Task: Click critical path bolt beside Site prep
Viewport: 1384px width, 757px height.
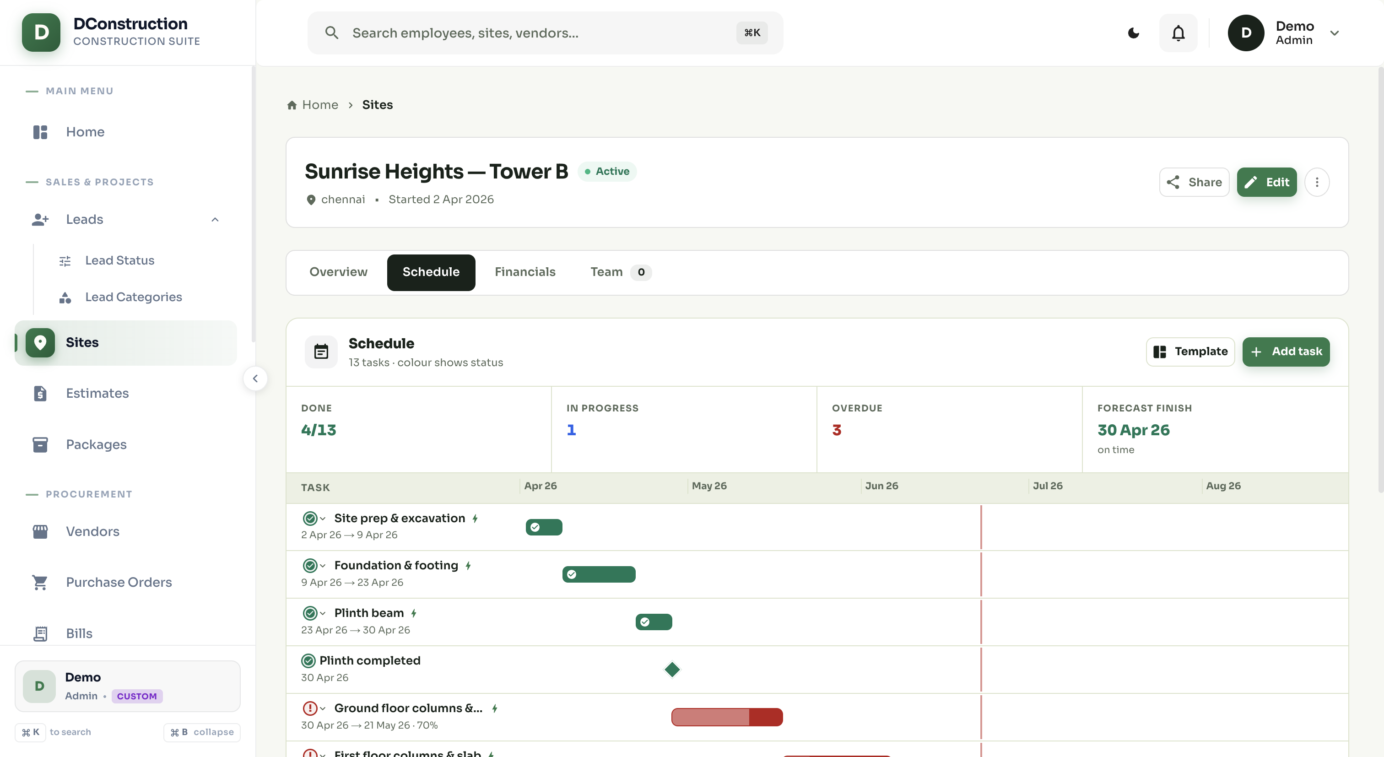Action: point(475,519)
